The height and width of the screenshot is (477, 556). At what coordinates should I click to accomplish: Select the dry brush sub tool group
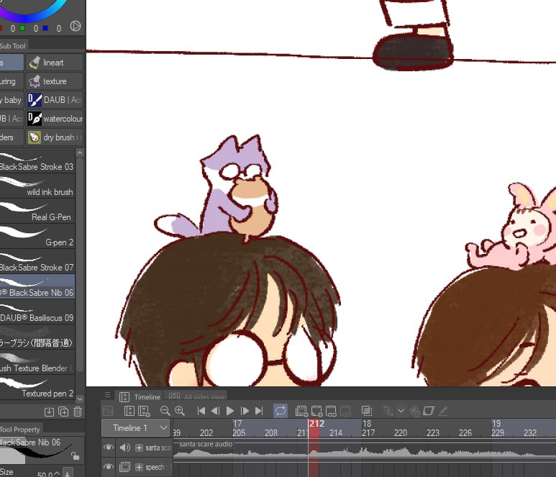(x=54, y=137)
